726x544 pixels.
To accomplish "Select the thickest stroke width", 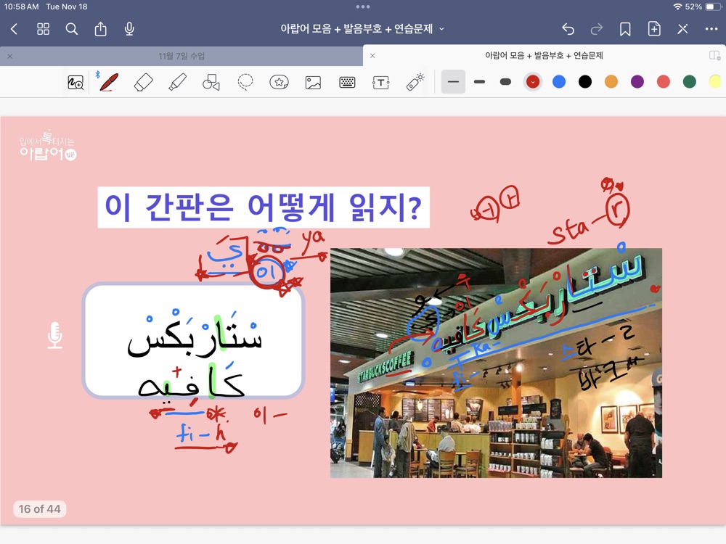I will coord(505,82).
